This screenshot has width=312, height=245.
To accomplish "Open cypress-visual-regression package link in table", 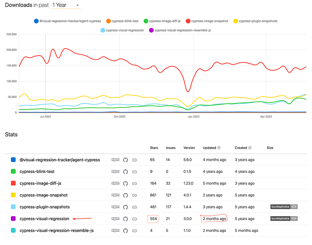I will point(44,219).
